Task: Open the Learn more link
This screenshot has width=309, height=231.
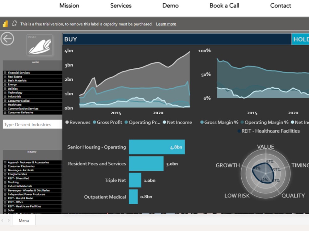Action: (166, 24)
